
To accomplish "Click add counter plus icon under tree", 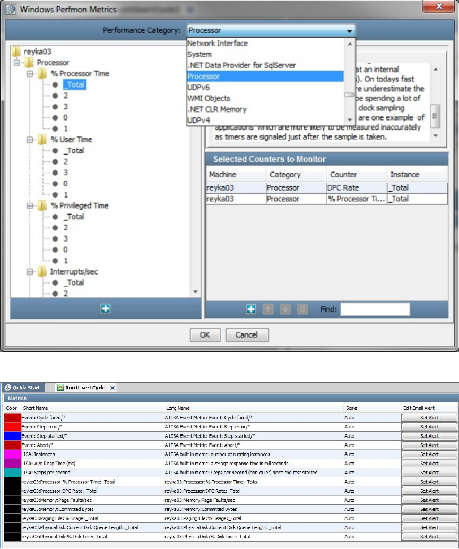I will [x=105, y=308].
